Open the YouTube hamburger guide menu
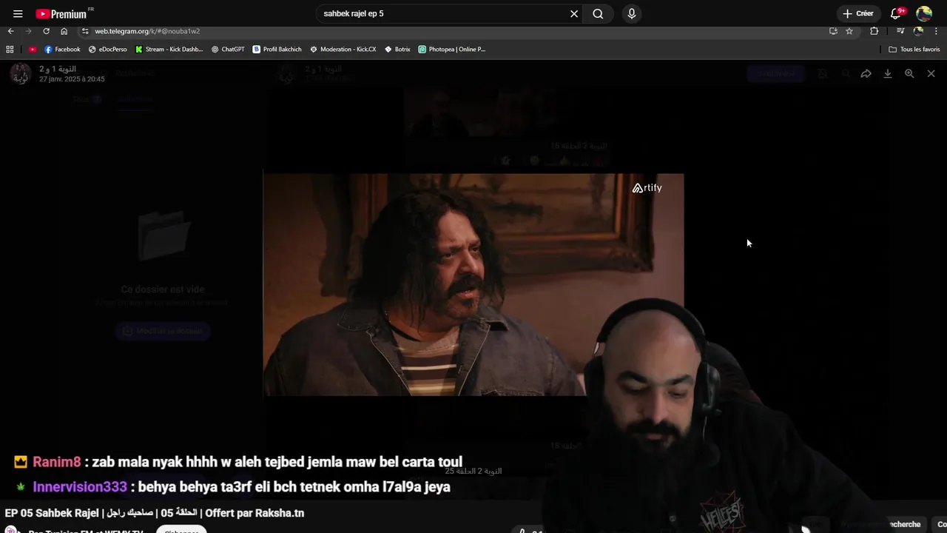This screenshot has width=947, height=533. pyautogui.click(x=18, y=13)
